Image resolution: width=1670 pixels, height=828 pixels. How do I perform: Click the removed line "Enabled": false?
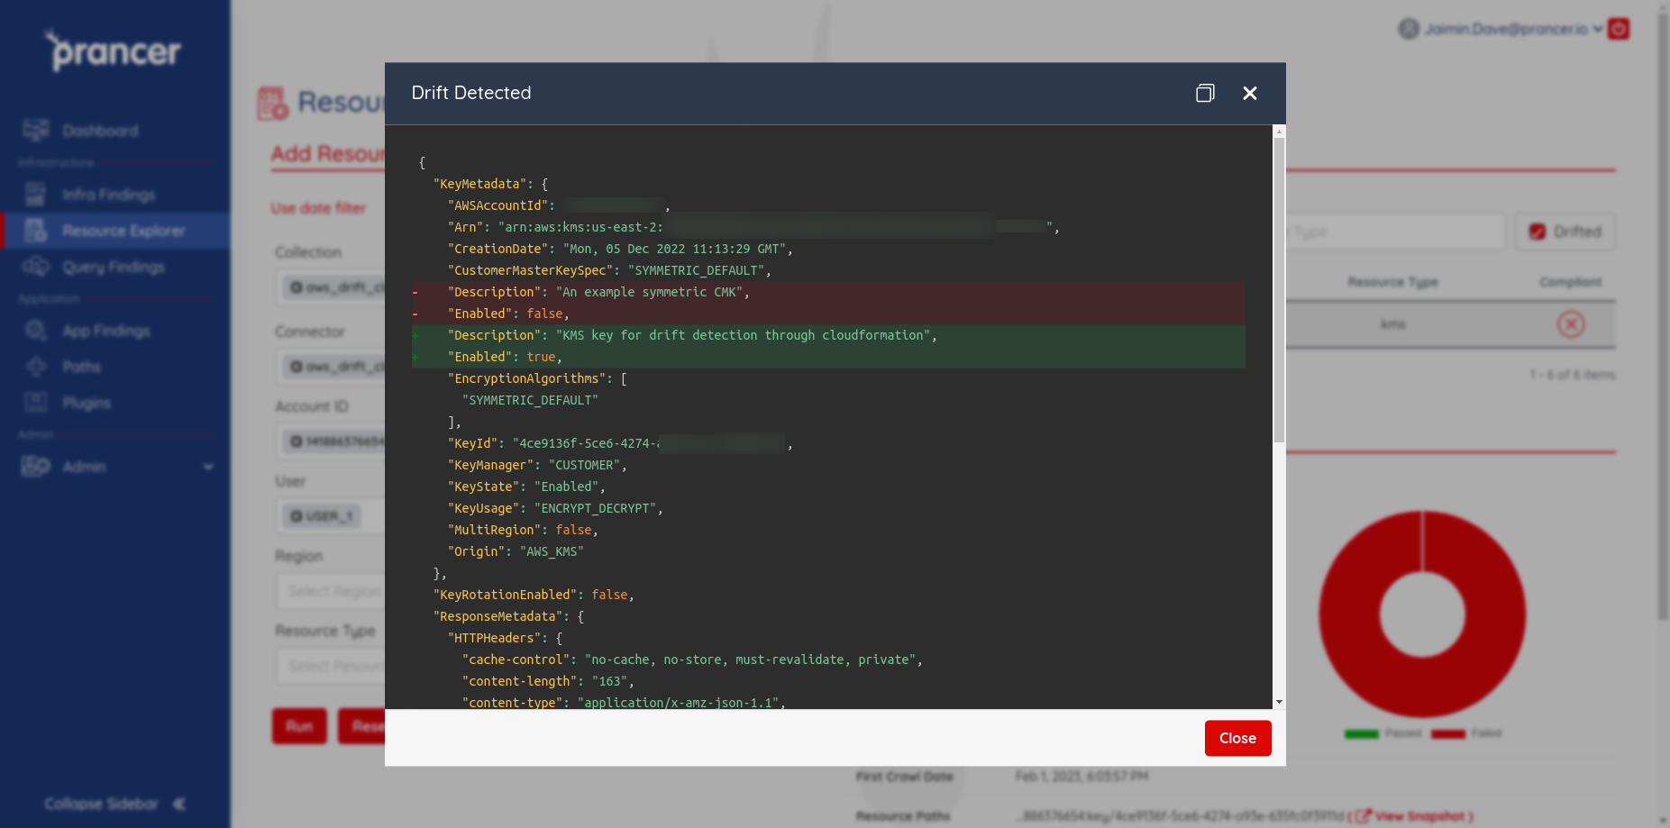point(828,314)
